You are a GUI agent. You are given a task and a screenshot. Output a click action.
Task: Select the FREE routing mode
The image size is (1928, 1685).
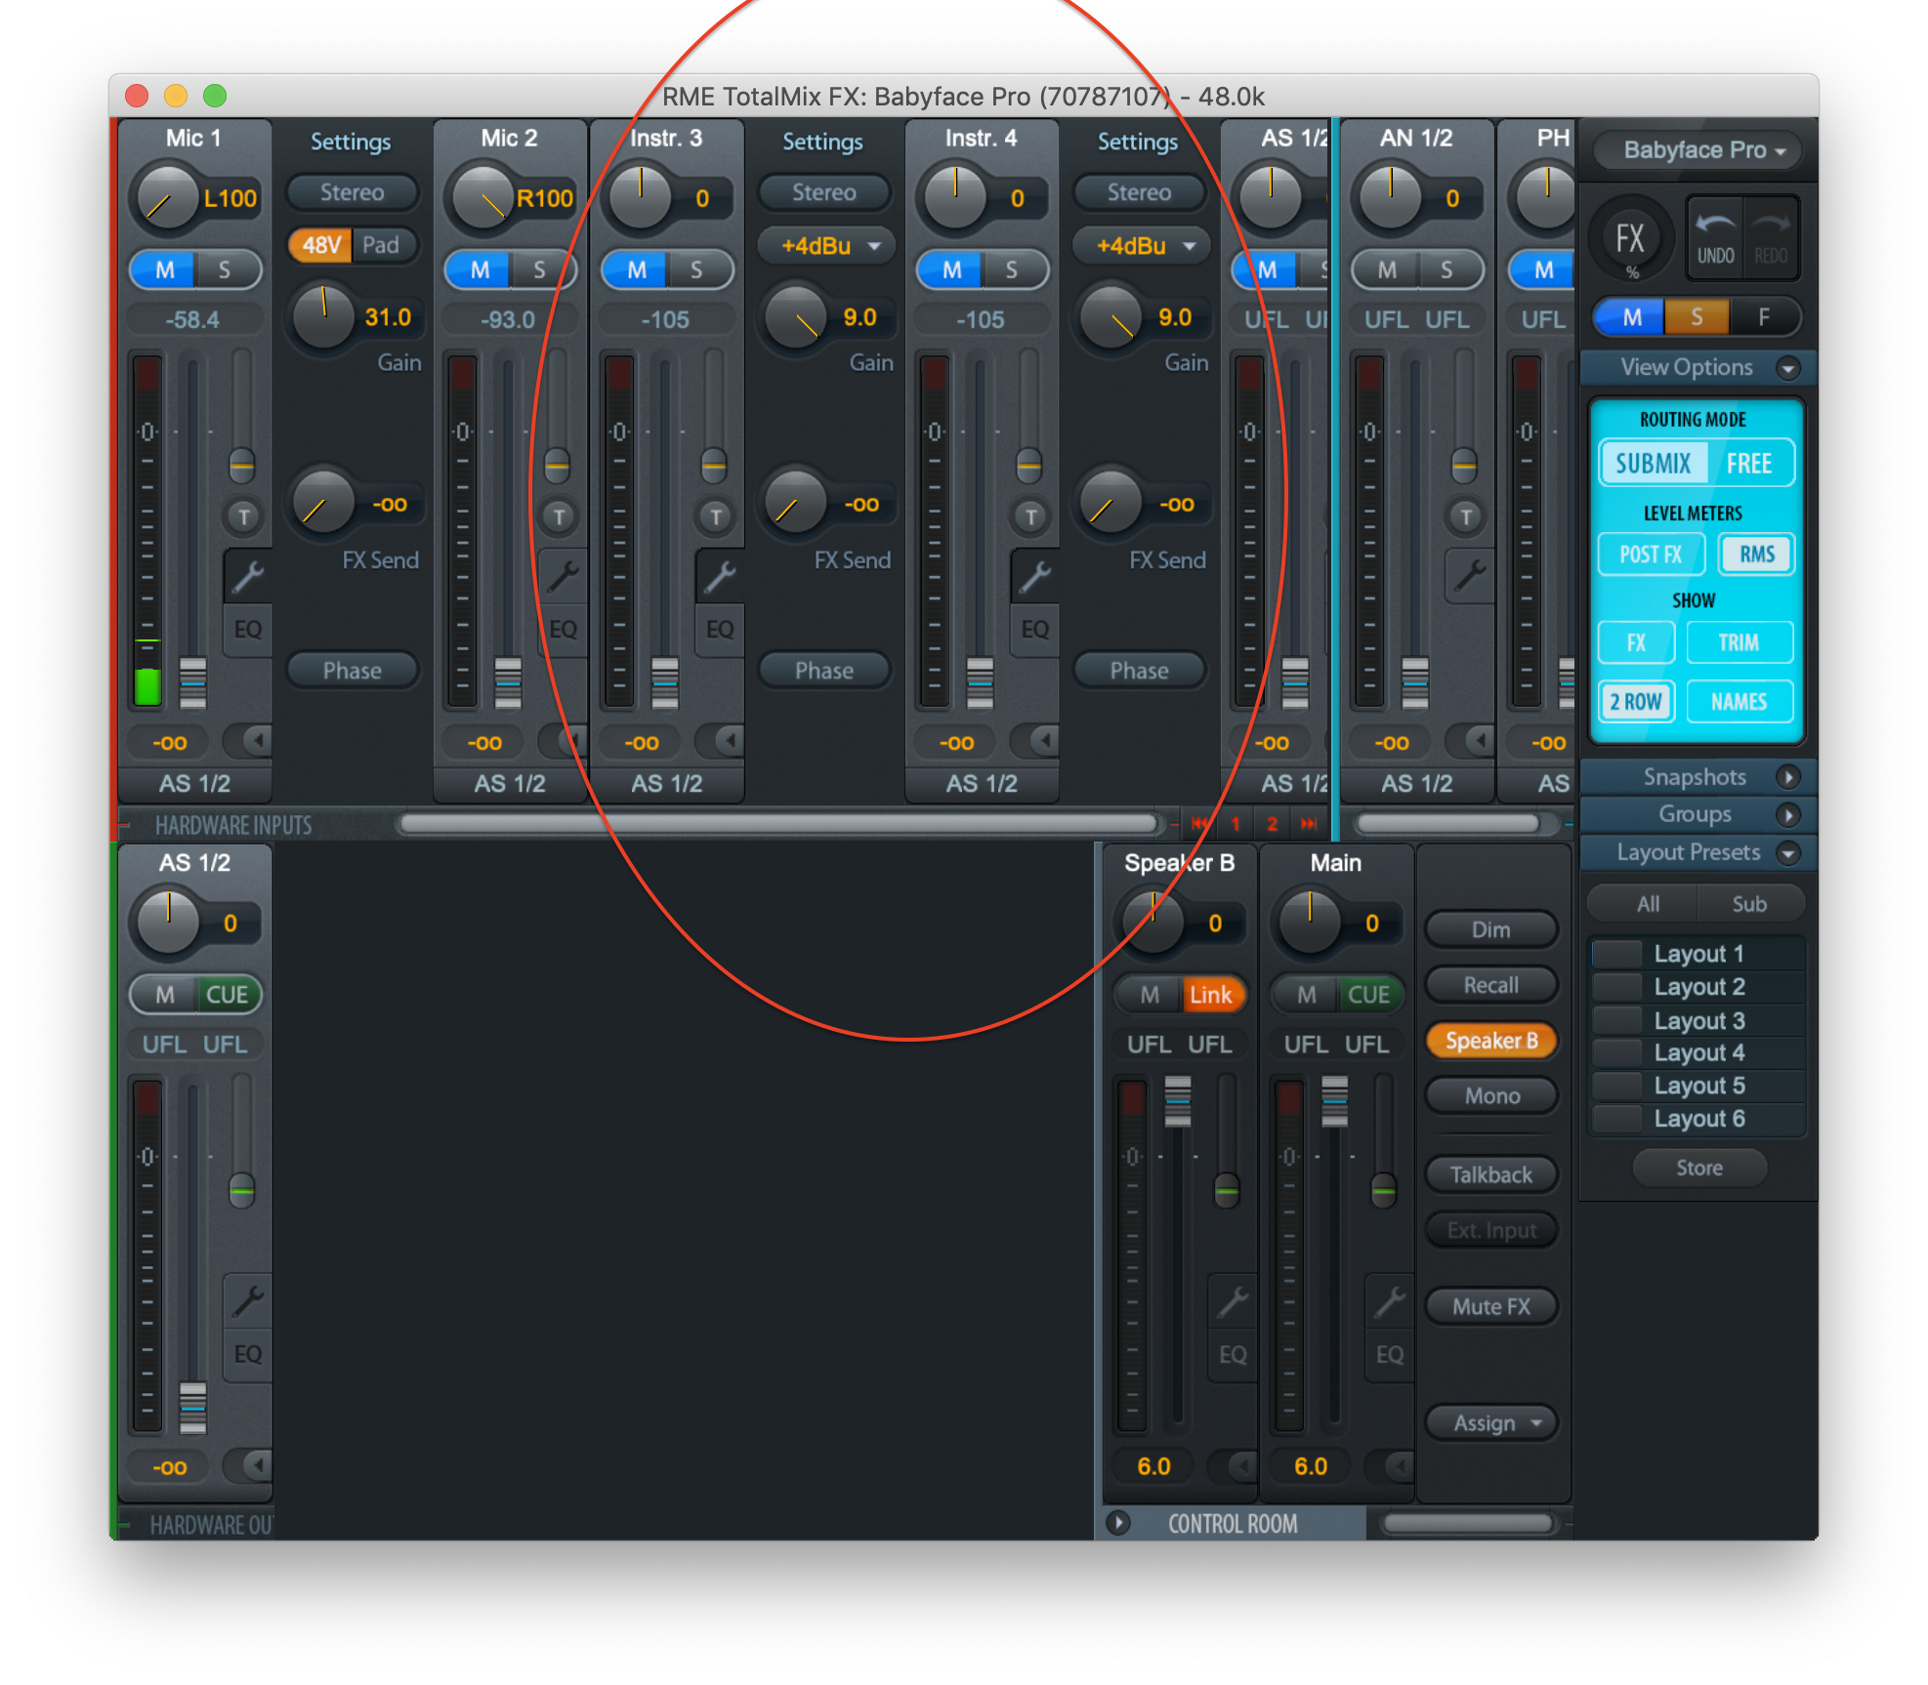click(x=1748, y=464)
